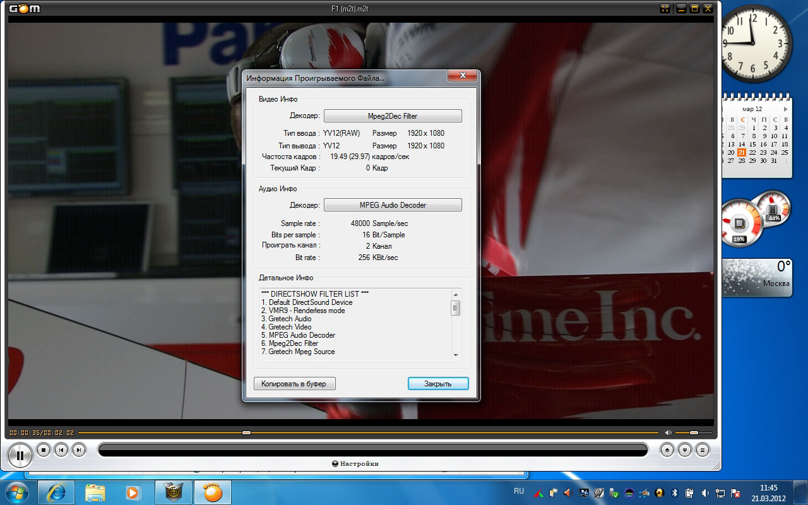Click the Mpeg2Dec Filter decoder button
Viewport: 808px width, 505px height.
click(x=393, y=116)
